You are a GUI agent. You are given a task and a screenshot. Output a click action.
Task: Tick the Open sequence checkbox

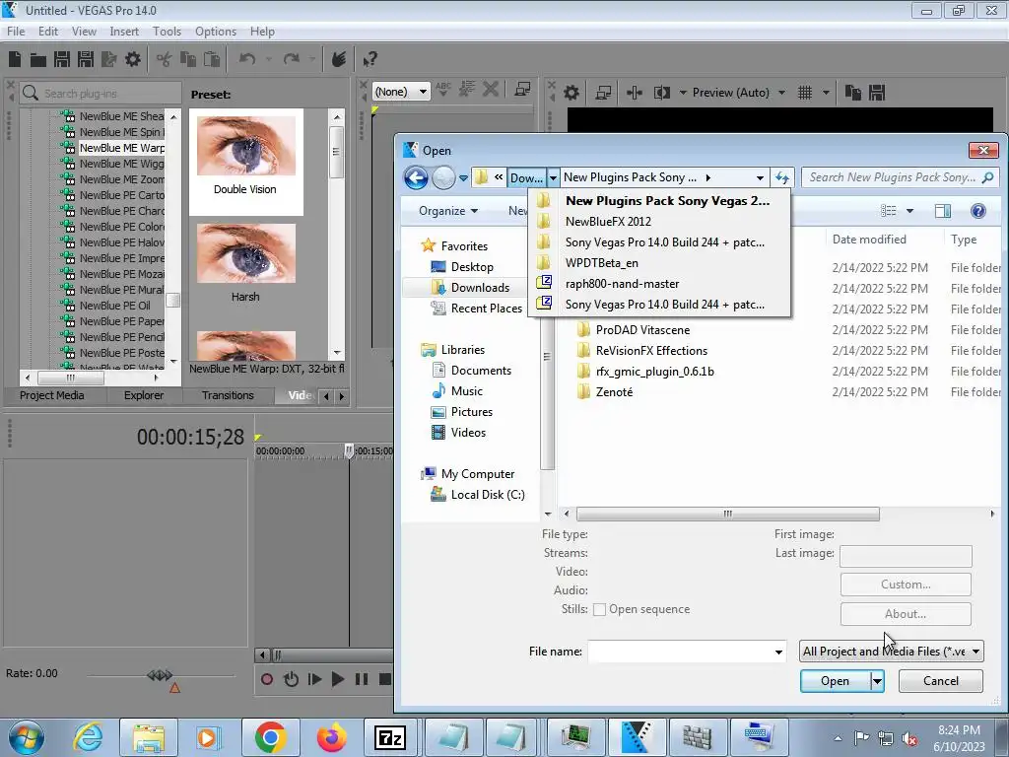(x=599, y=609)
